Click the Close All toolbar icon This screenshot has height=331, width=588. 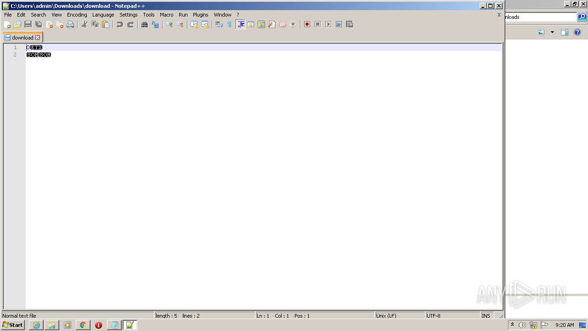(60, 24)
